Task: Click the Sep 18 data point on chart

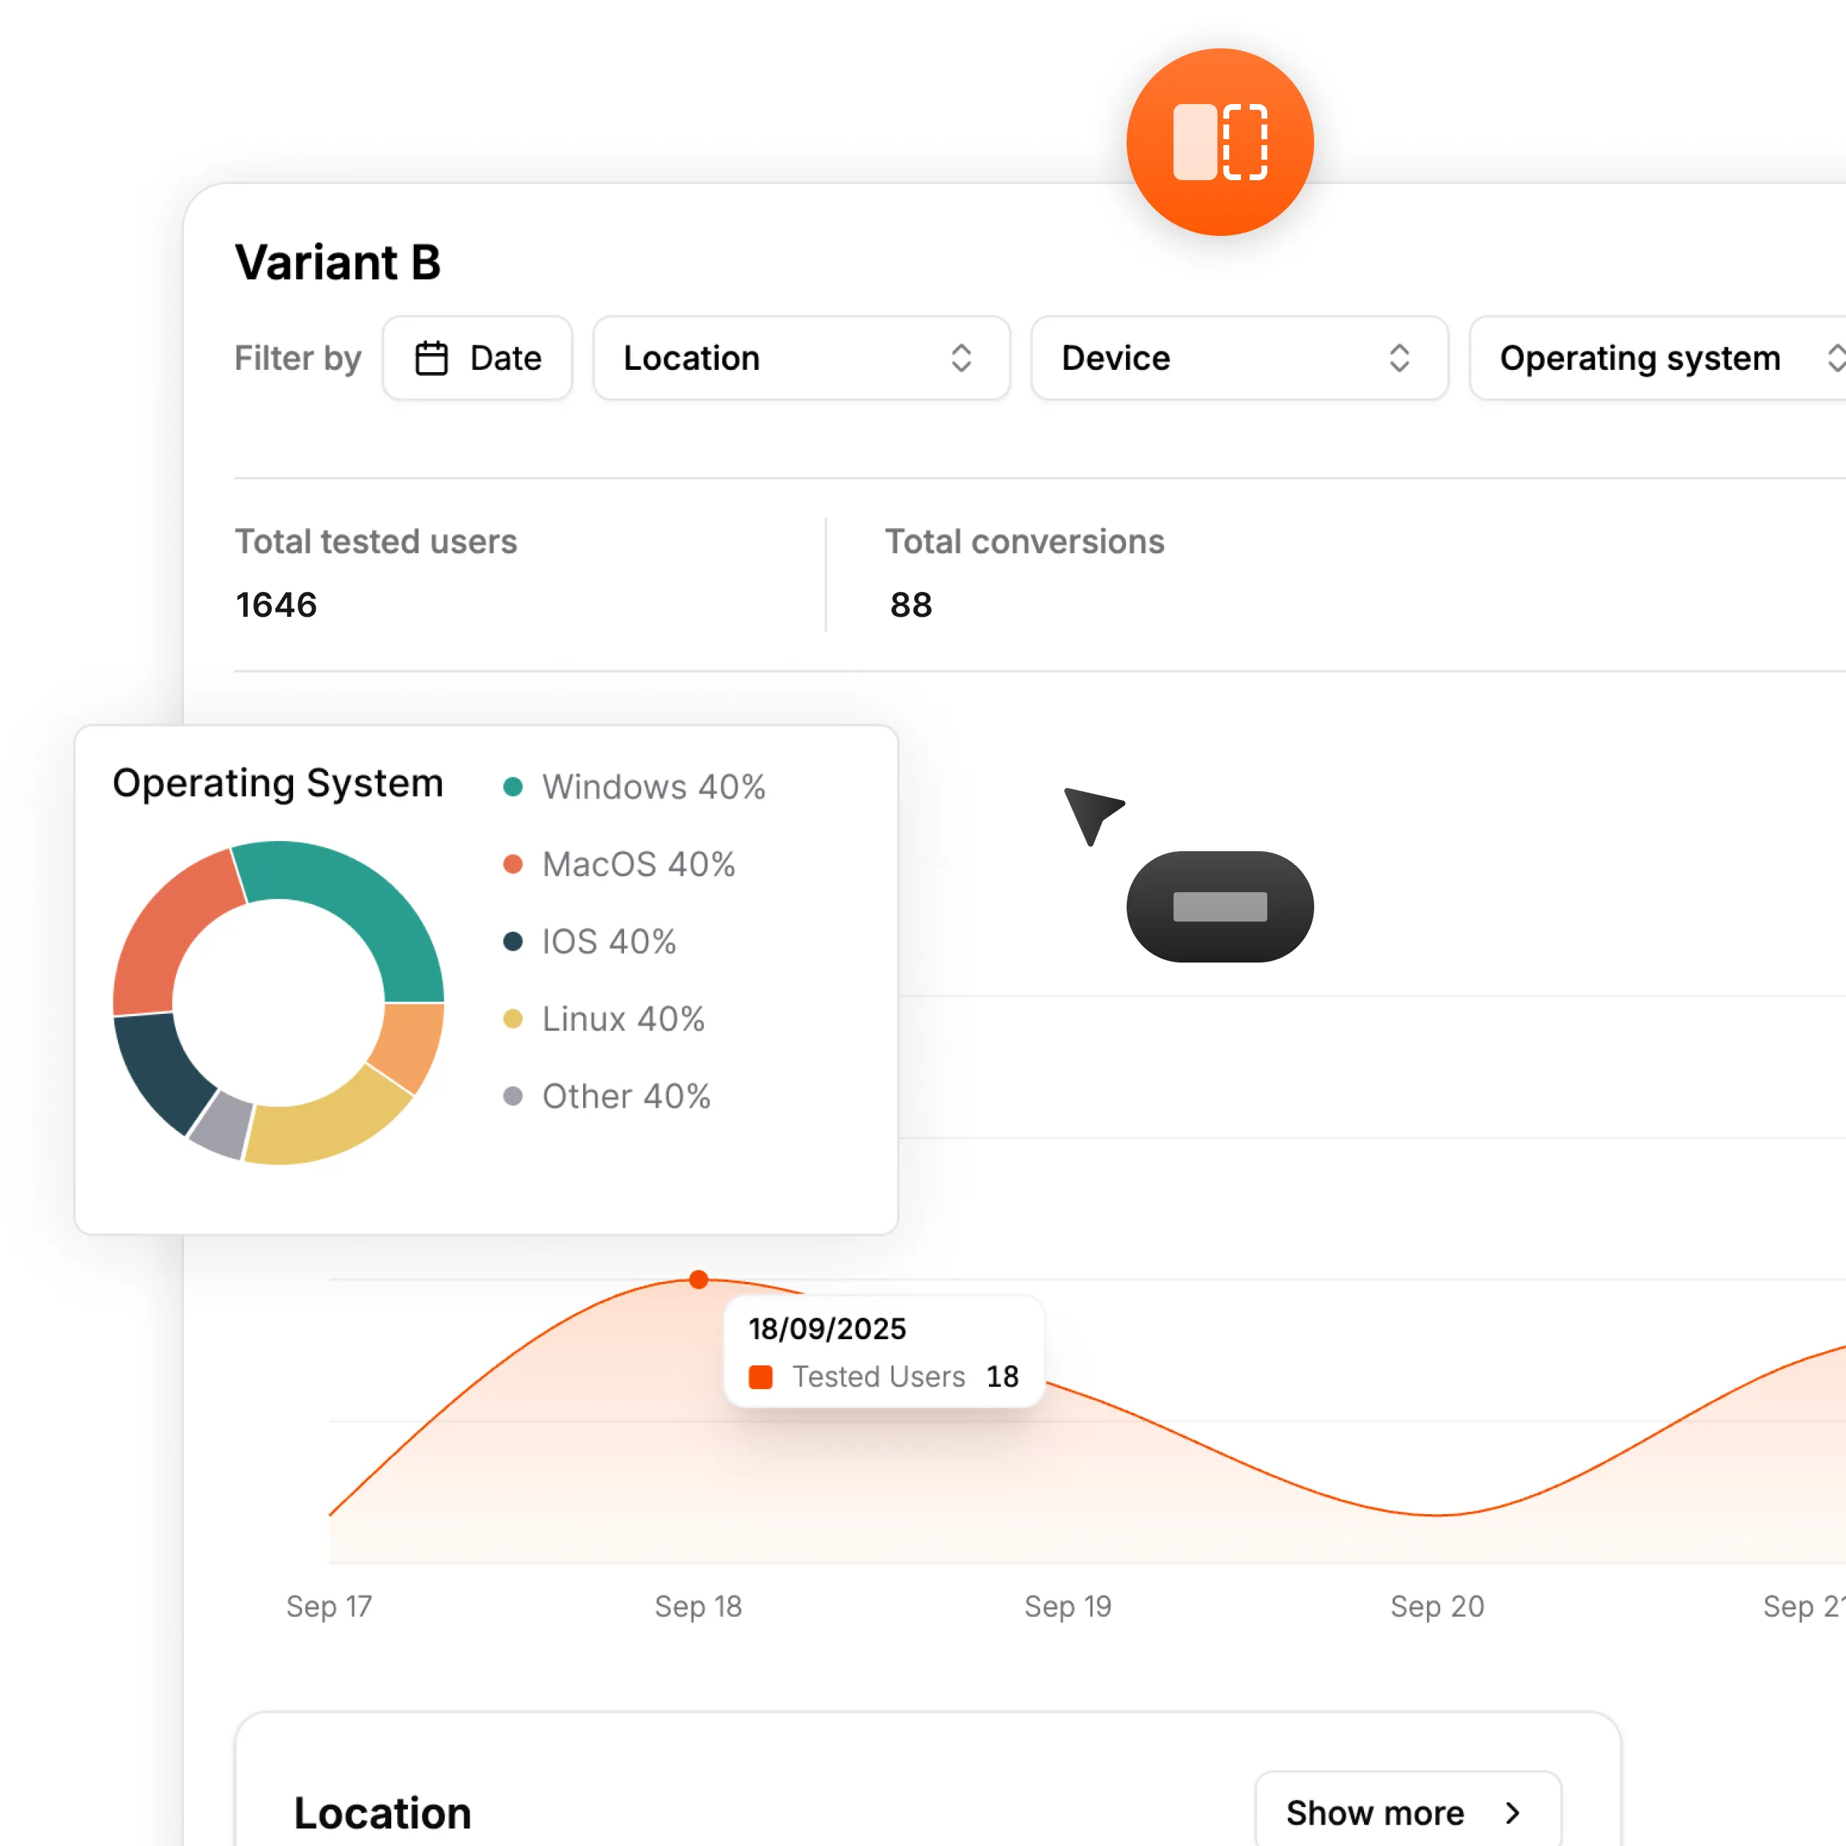Action: pyautogui.click(x=698, y=1280)
